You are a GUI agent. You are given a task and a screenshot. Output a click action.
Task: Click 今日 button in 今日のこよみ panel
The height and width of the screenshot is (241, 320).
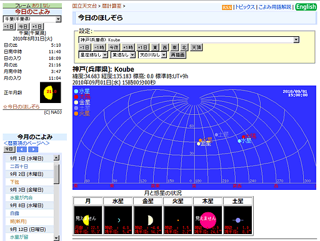coord(23,27)
